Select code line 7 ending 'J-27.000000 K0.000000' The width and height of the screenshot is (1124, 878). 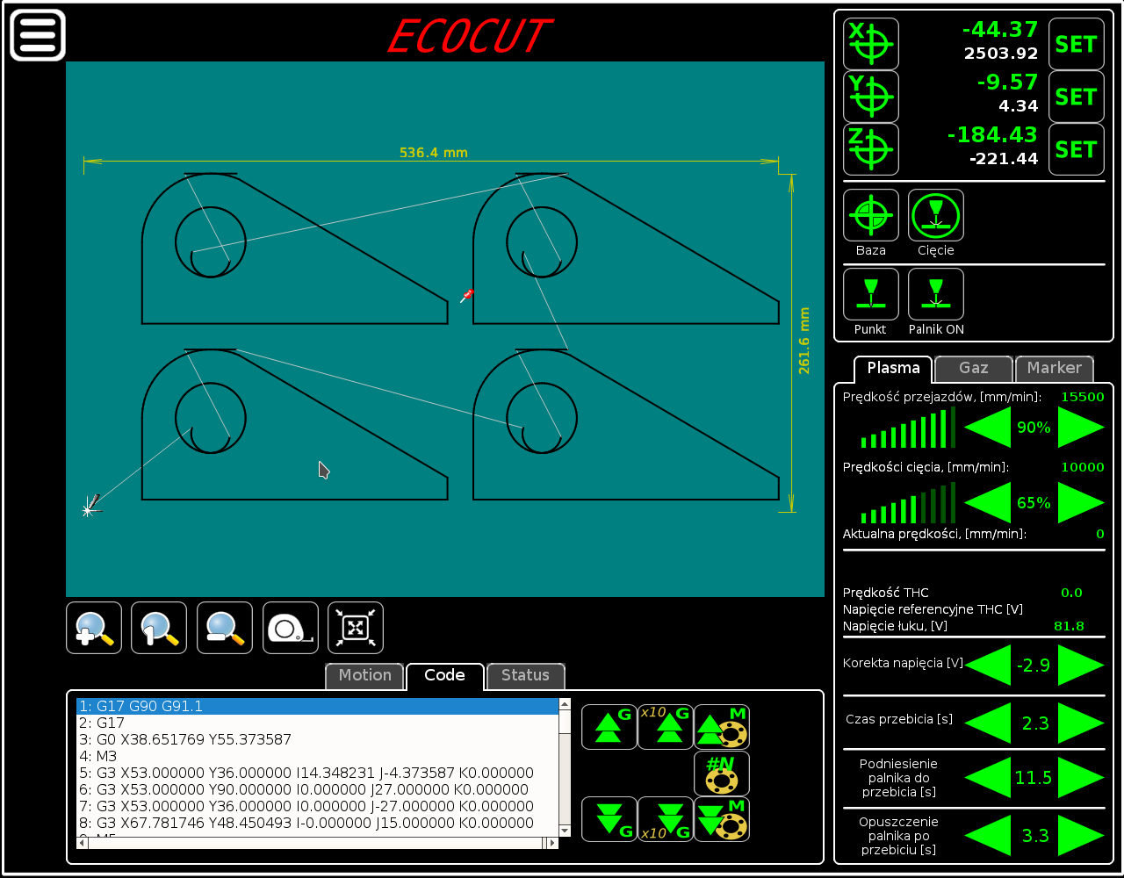[318, 806]
